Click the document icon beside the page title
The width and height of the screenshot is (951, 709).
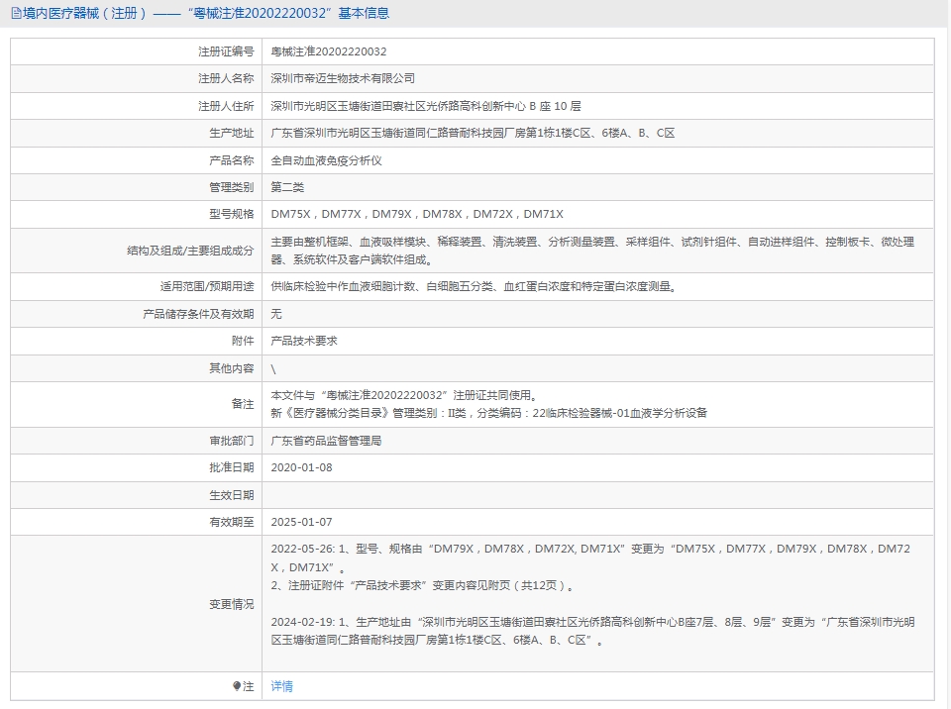17,13
